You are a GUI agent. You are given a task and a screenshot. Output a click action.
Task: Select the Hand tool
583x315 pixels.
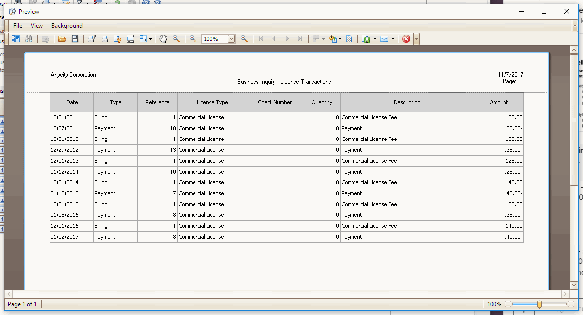tap(163, 39)
